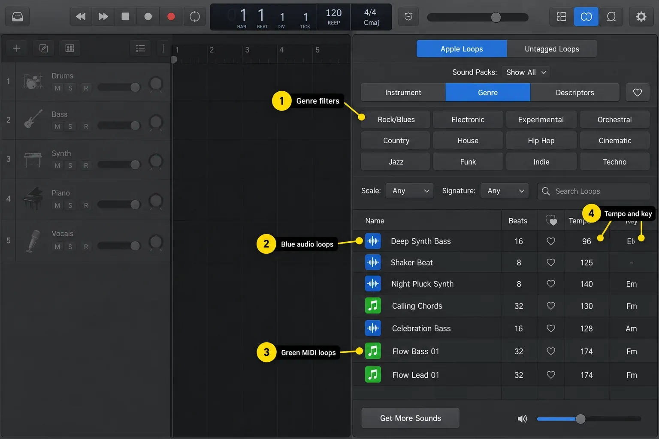Select the Descriptors filter tab
This screenshot has width=659, height=439.
(x=575, y=93)
